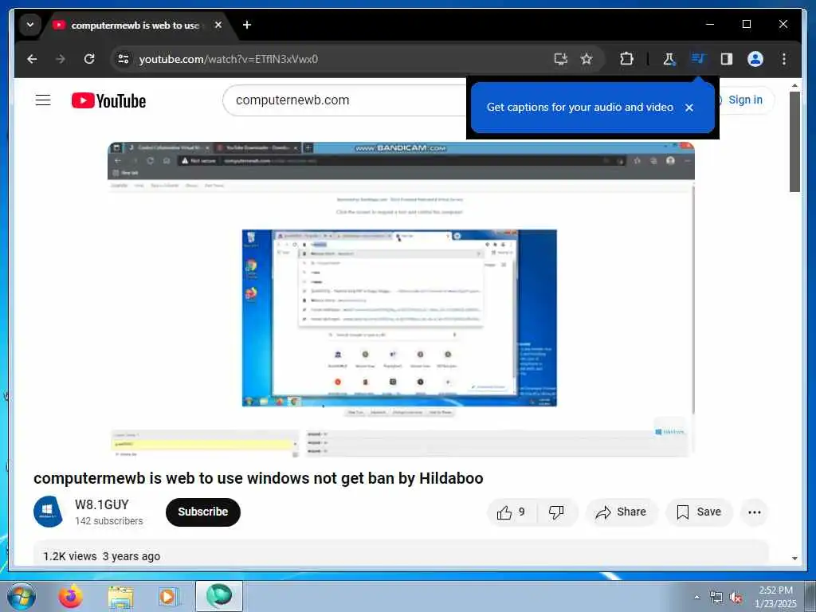Dislike the video with thumbs down

556,512
